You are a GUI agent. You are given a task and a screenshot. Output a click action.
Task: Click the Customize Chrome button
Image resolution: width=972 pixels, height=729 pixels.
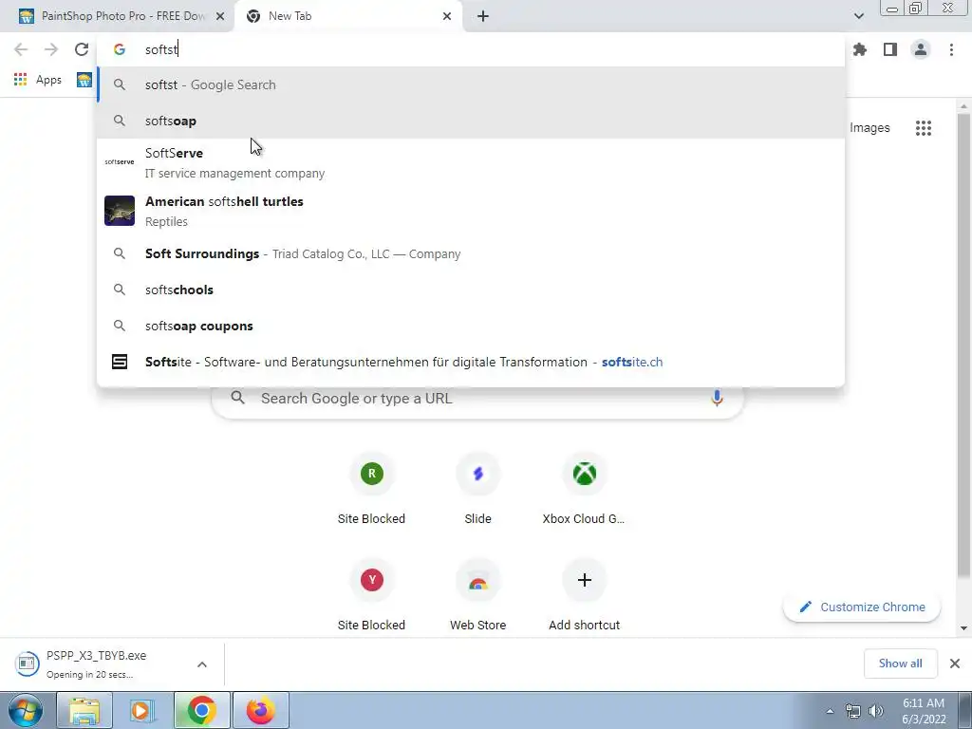click(862, 607)
